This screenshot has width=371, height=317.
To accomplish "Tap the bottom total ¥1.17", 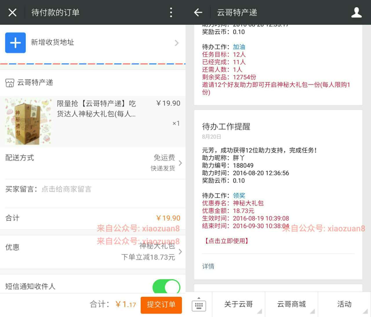I will click(x=126, y=305).
